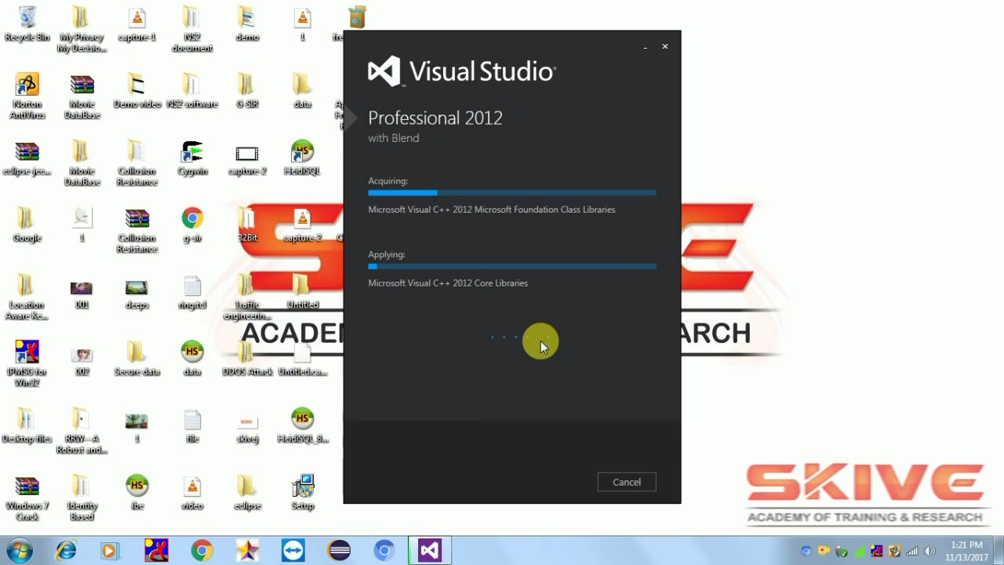The height and width of the screenshot is (565, 1004).
Task: Select the My Privacy My Decision folder
Action: 82,30
